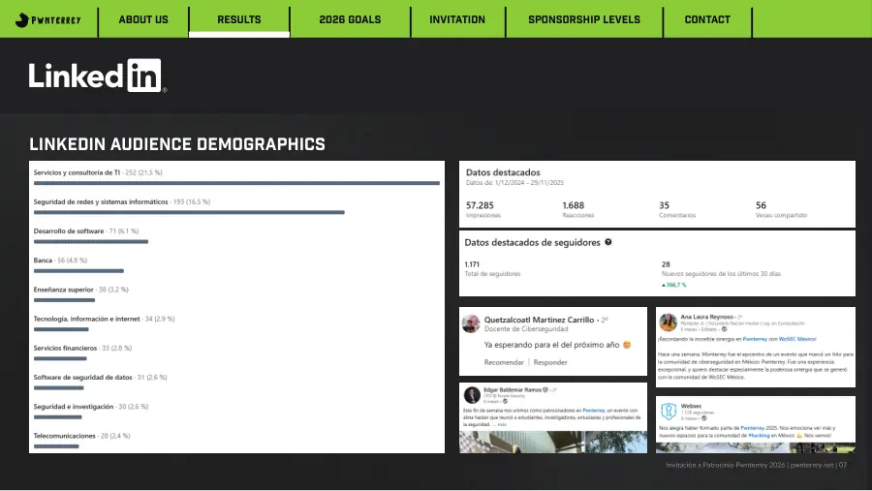The width and height of the screenshot is (872, 491).
Task: Click the Seguridad de redes y sistemas informáticos bar
Action: point(189,212)
